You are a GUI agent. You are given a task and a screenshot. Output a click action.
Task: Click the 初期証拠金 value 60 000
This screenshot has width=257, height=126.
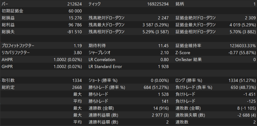coord(75,11)
